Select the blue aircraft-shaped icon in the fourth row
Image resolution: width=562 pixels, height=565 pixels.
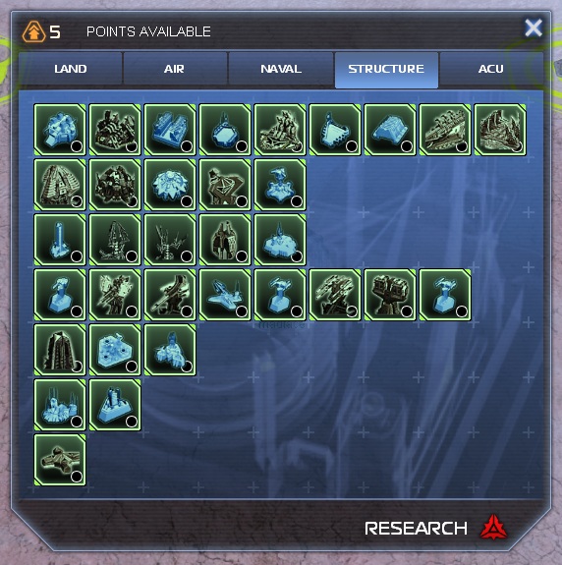click(x=225, y=295)
